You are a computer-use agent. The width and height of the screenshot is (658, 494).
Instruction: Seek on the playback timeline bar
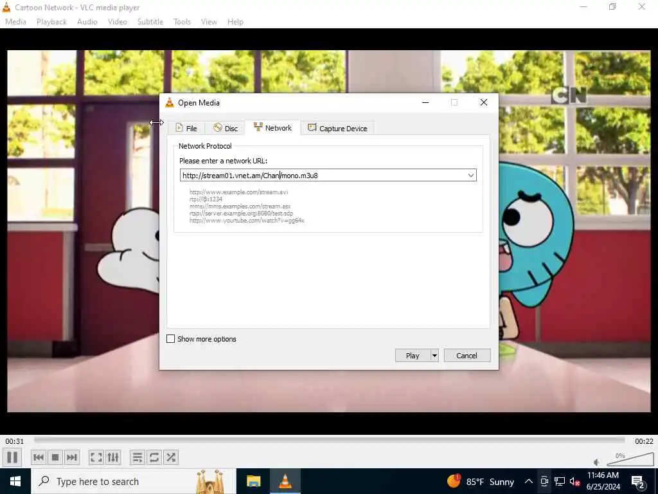pyautogui.click(x=330, y=440)
